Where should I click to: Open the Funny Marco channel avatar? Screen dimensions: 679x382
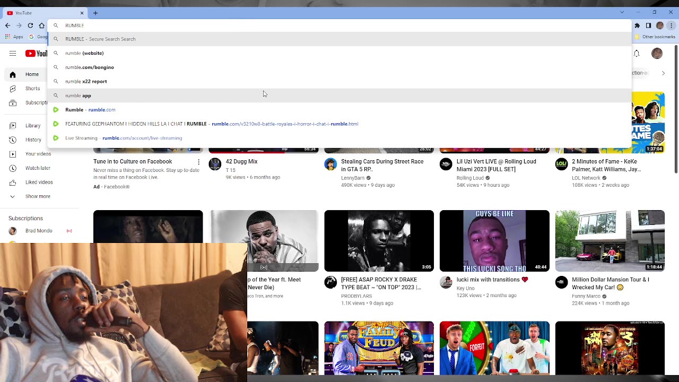561,282
